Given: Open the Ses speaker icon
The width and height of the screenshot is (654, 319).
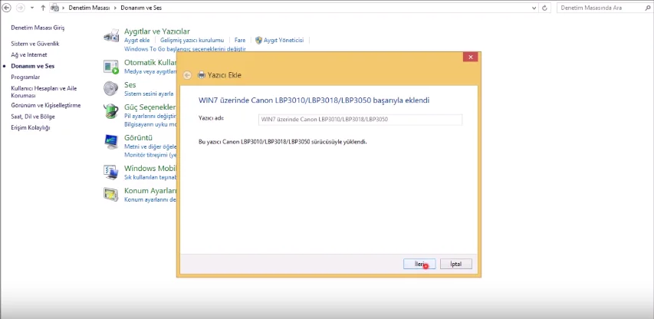Looking at the screenshot, I should (x=111, y=88).
